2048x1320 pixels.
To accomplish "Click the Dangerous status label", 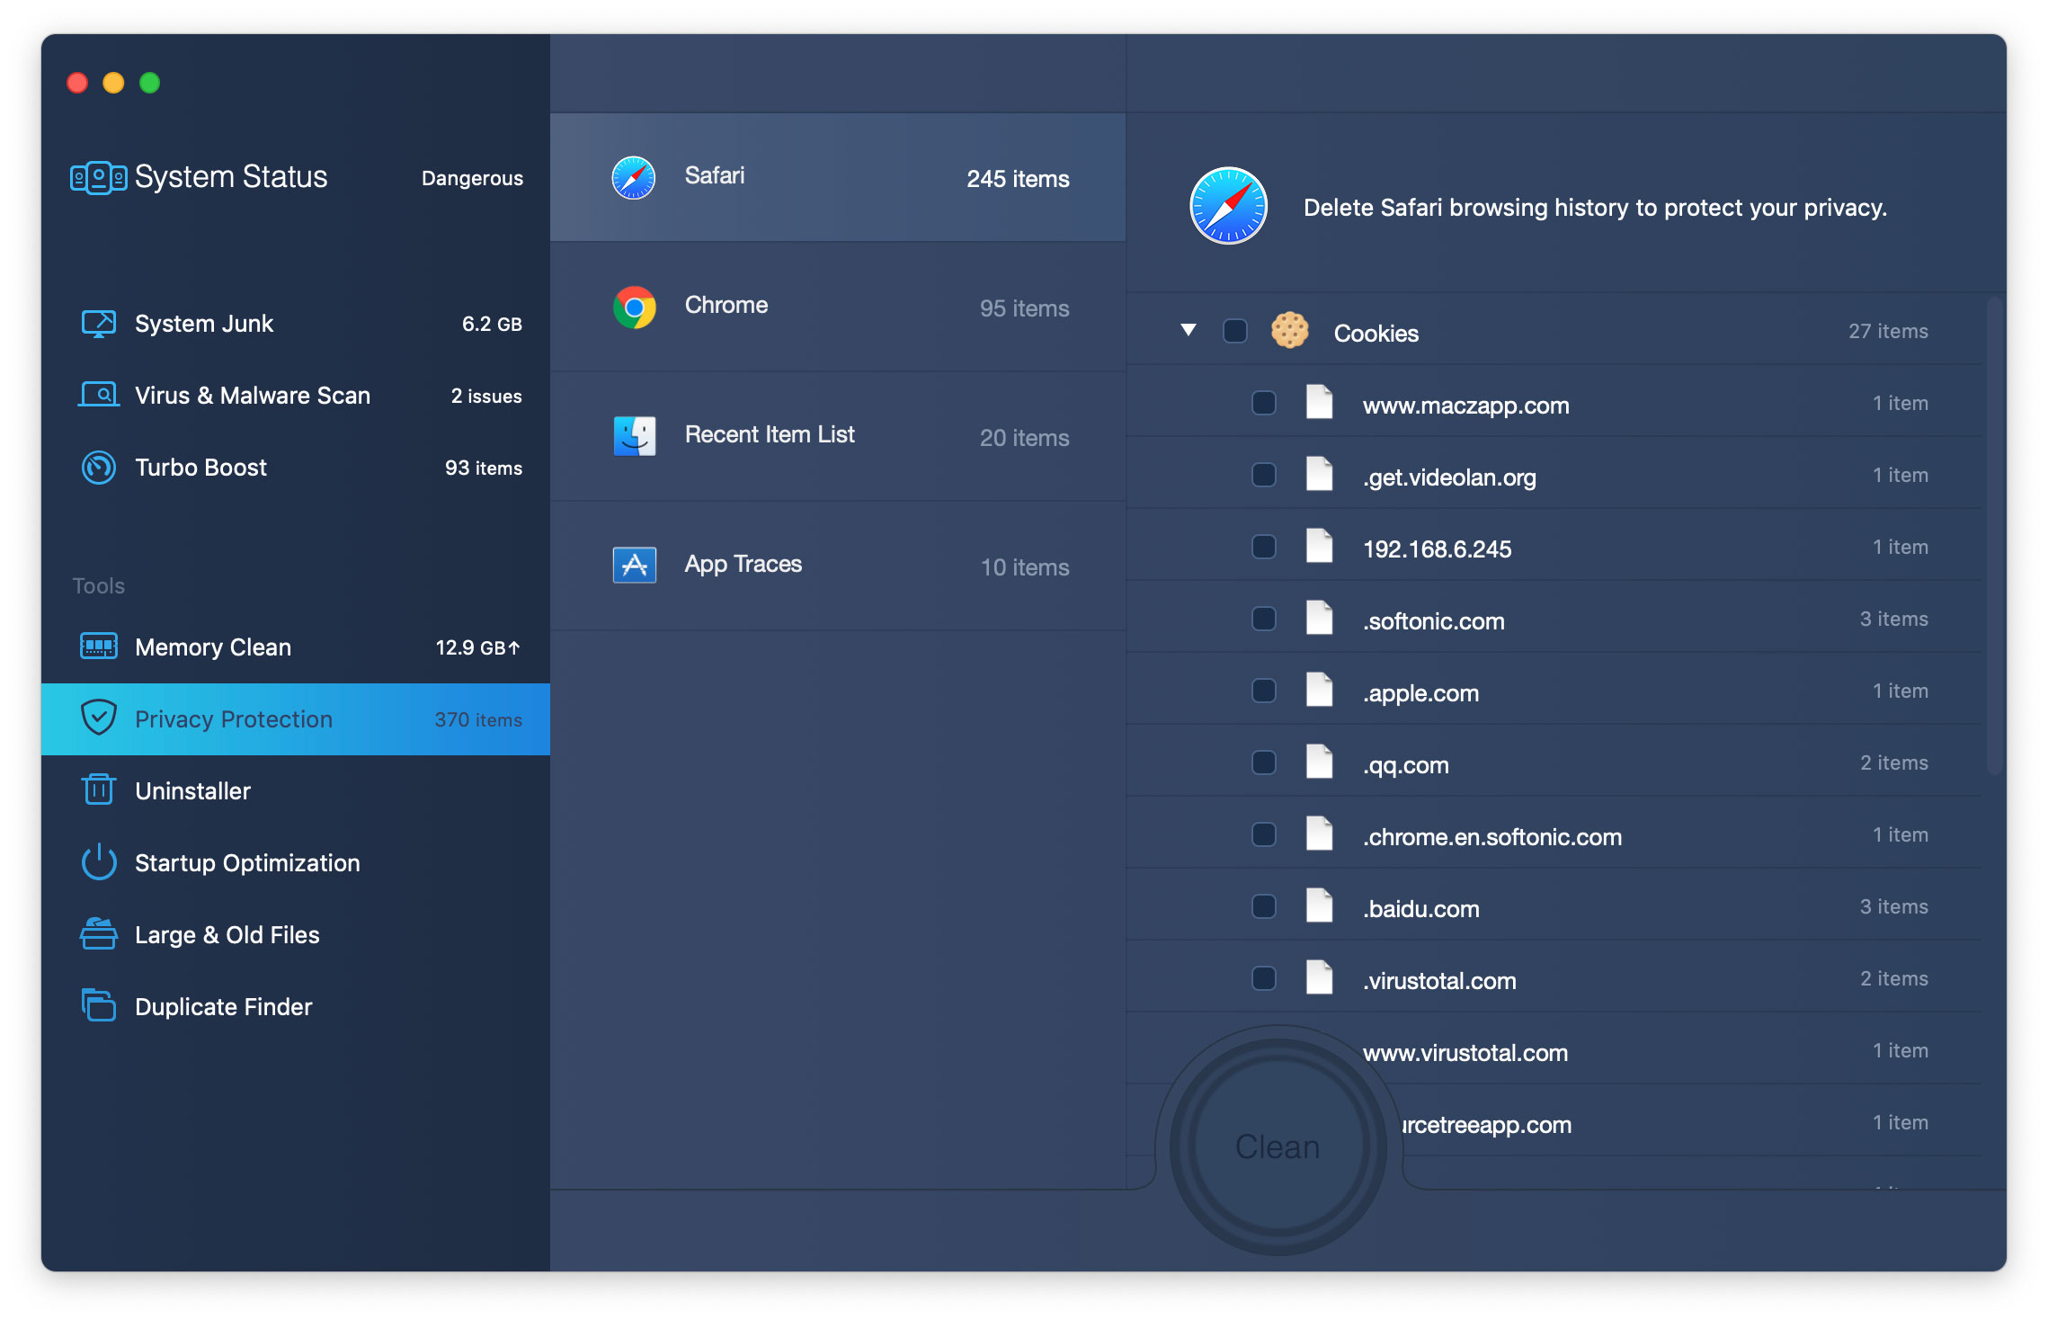I will [472, 178].
